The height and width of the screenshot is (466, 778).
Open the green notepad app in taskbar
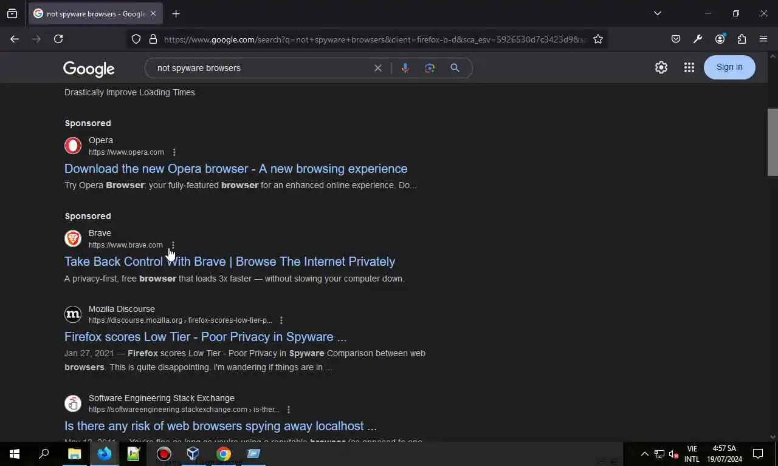point(134,454)
